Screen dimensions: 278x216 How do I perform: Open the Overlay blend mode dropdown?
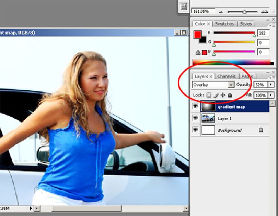pyautogui.click(x=213, y=85)
